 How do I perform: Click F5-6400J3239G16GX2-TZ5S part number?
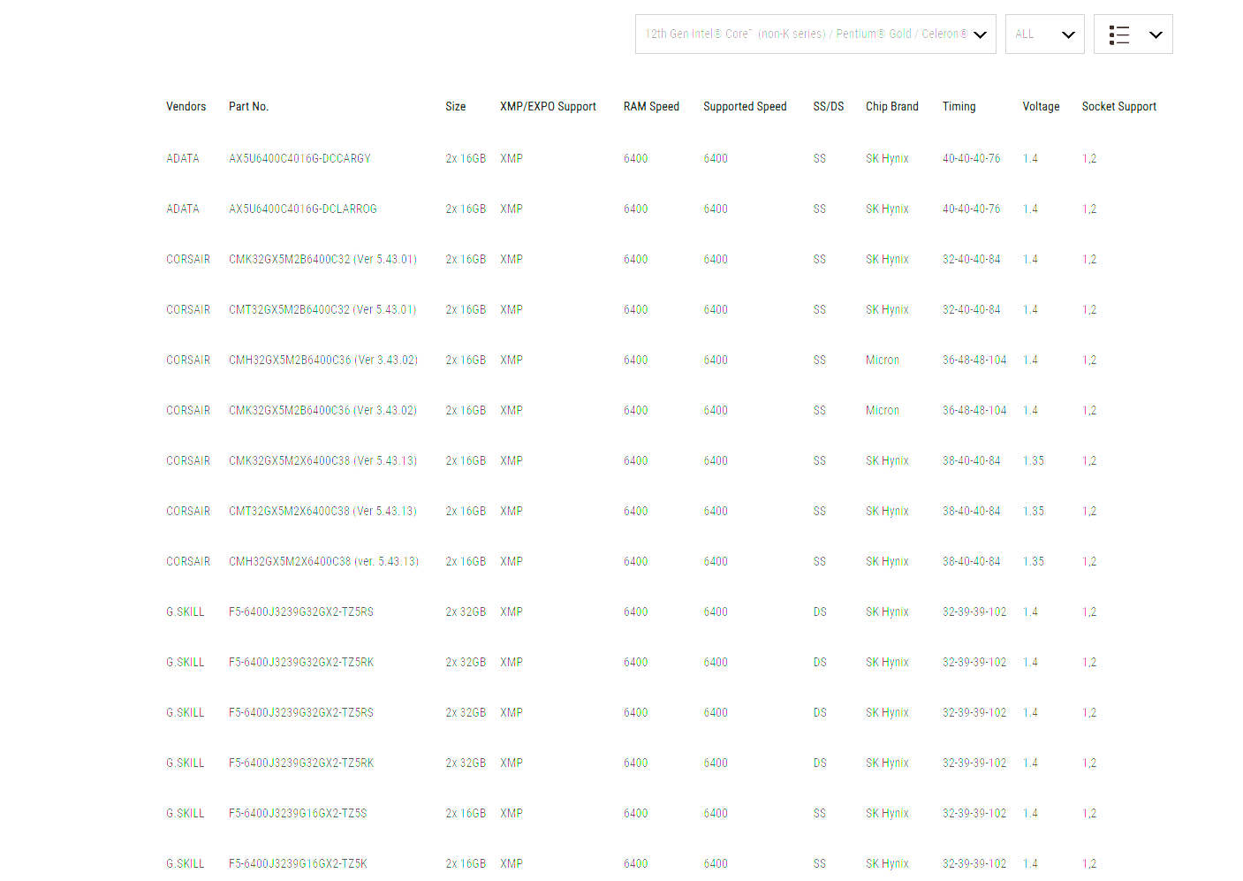[298, 814]
